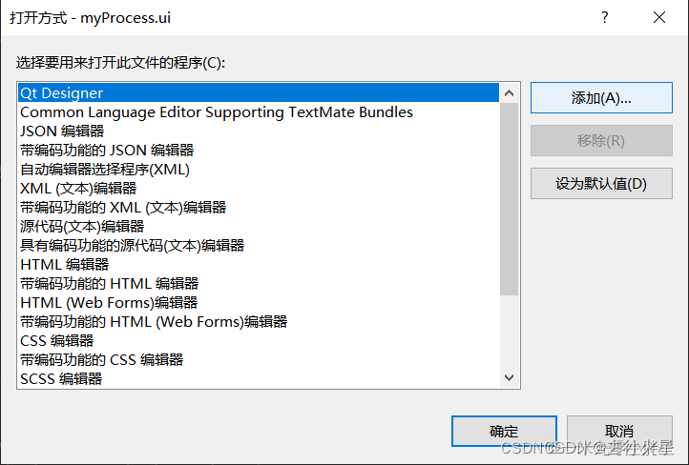Pick 自动编辑器选择程序(XML) entry

pyautogui.click(x=259, y=170)
